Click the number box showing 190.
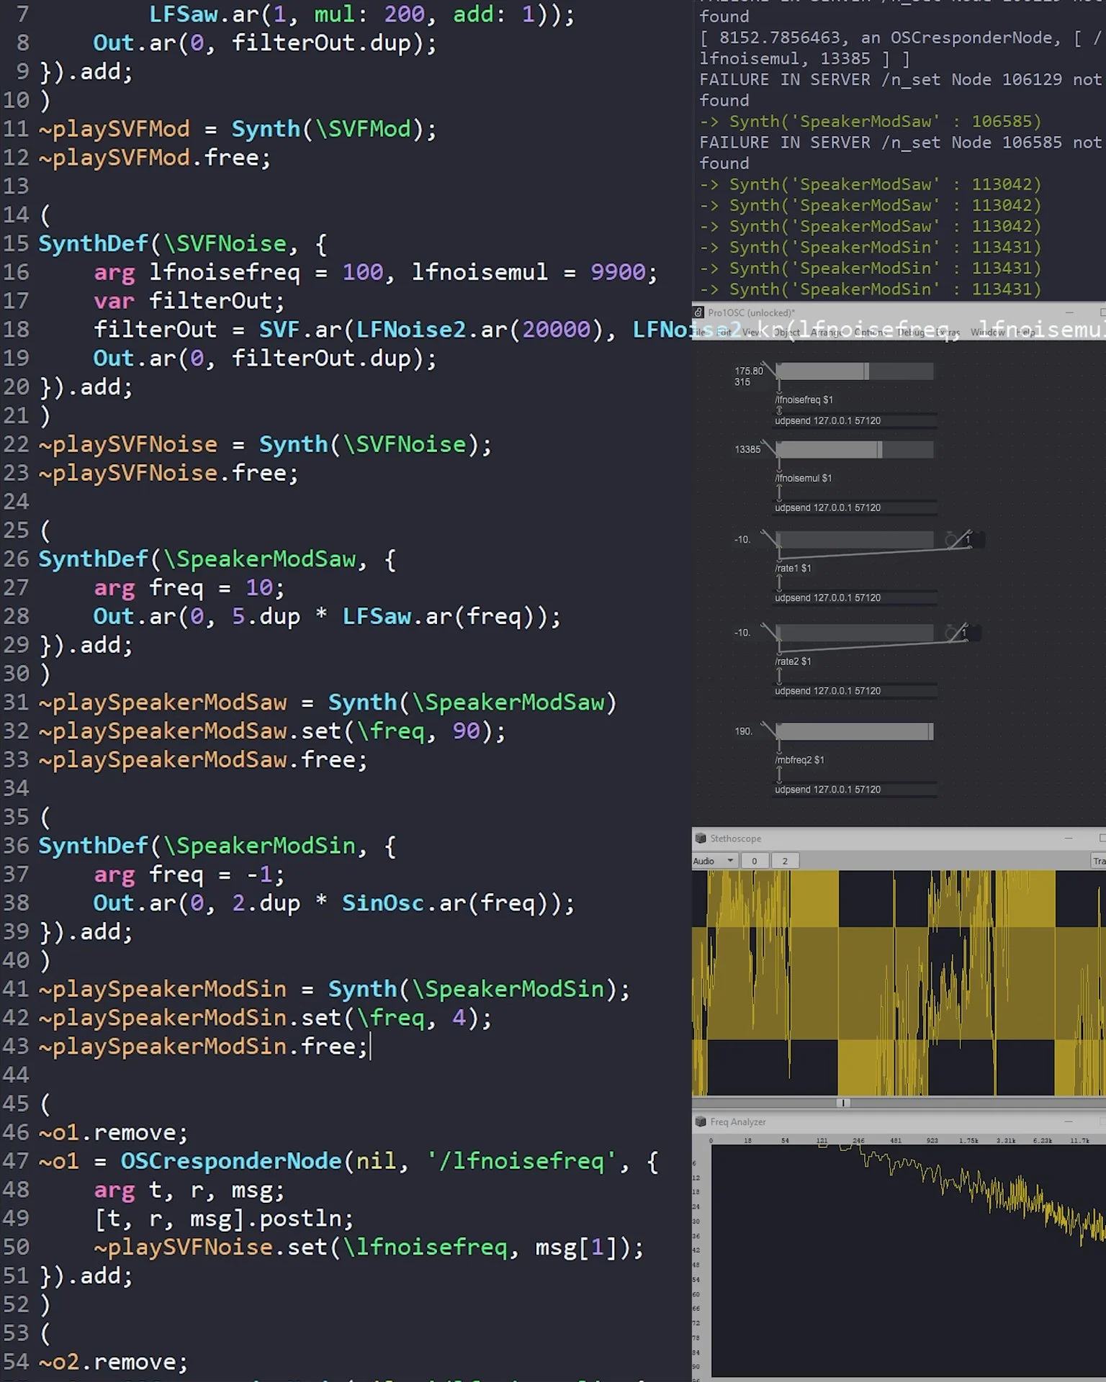 point(743,731)
